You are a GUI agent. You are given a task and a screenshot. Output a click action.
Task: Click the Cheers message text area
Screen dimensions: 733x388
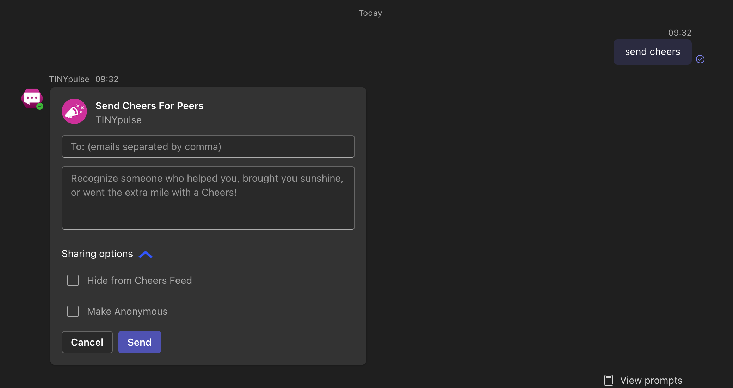(x=208, y=198)
